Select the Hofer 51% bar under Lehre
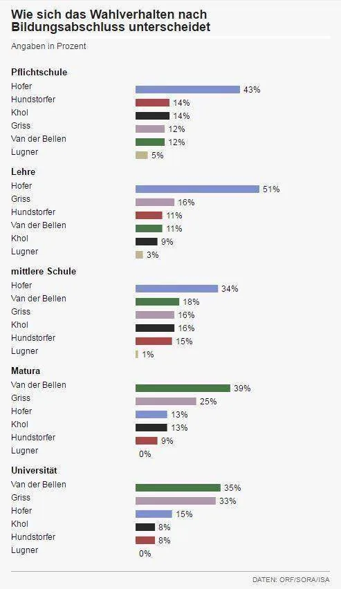This screenshot has width=341, height=589. [x=197, y=189]
